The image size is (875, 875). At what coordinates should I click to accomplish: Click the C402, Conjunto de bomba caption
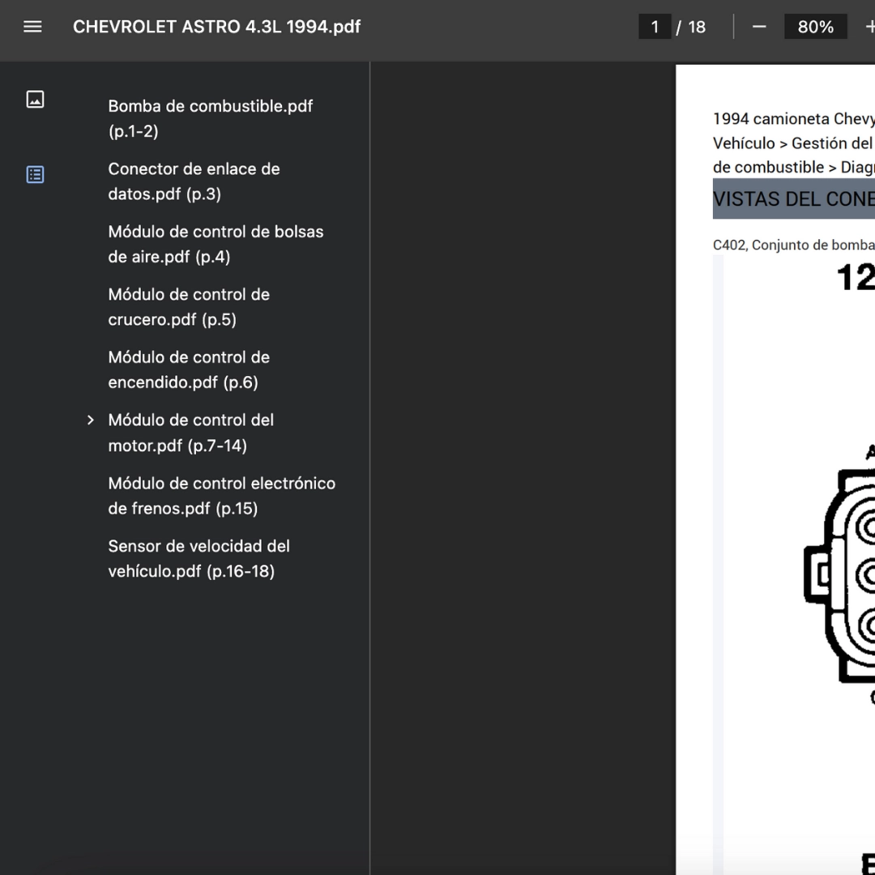click(x=793, y=245)
